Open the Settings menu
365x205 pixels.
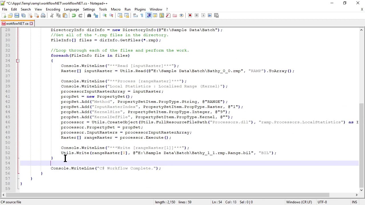pyautogui.click(x=89, y=9)
